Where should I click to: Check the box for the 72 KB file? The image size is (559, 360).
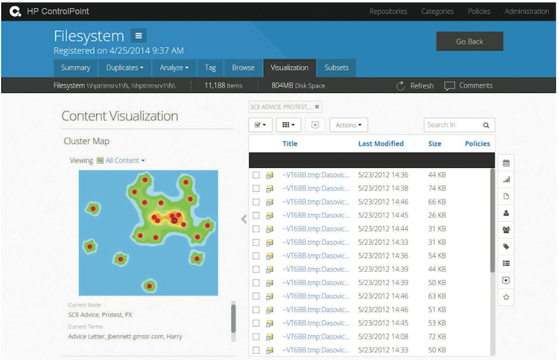(256, 336)
